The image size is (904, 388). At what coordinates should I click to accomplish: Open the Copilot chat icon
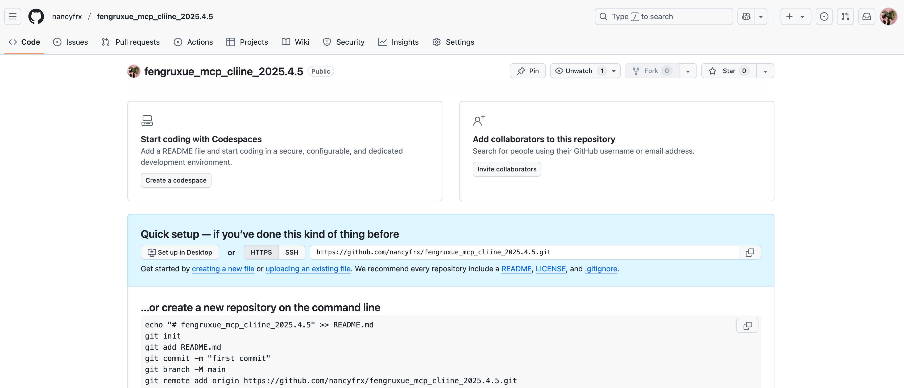point(746,16)
